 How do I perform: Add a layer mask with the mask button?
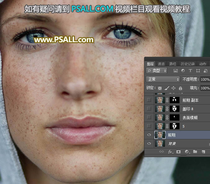179,152
